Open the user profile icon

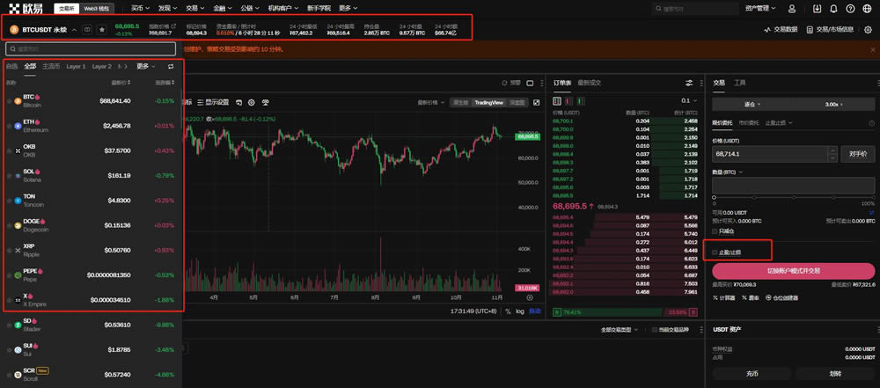click(792, 9)
